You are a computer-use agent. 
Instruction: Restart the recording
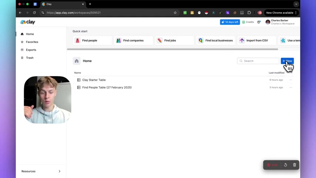click(x=285, y=165)
